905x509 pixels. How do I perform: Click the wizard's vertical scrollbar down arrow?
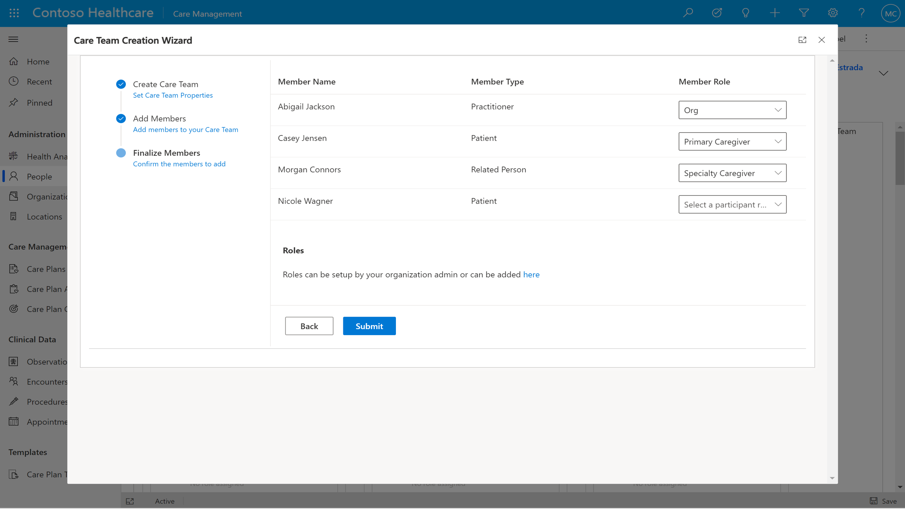coord(832,478)
